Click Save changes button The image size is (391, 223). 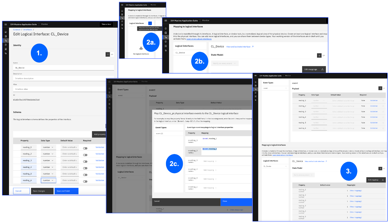[x=42, y=191]
